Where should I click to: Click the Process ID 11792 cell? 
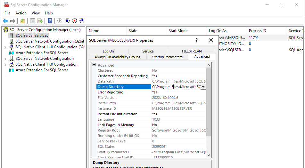point(254,38)
